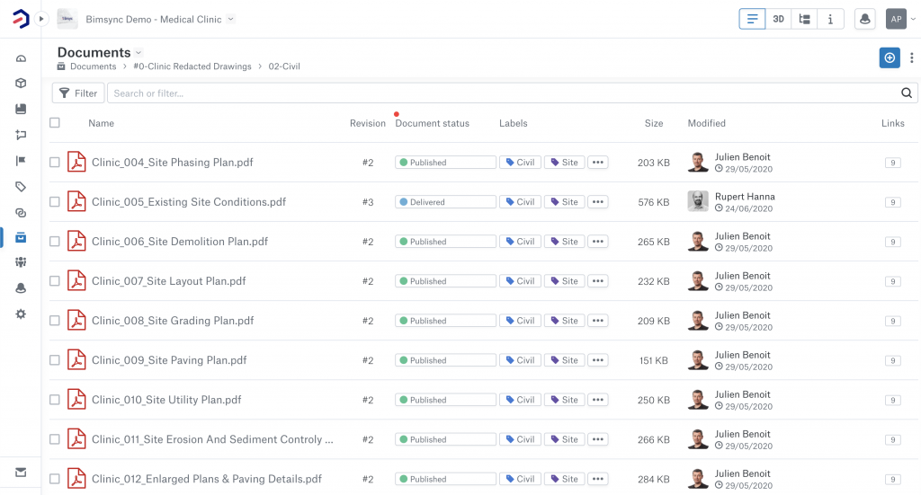The height and width of the screenshot is (495, 921).
Task: Show more labels for Clinic_006 row
Action: [x=597, y=242]
